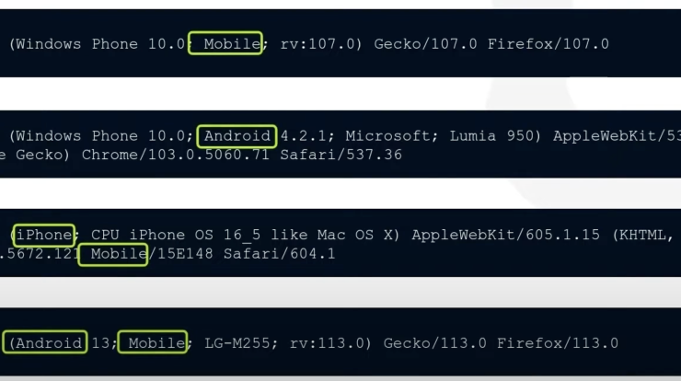This screenshot has width=681, height=381.
Task: Click the Microsoft; text
Action: click(392, 136)
